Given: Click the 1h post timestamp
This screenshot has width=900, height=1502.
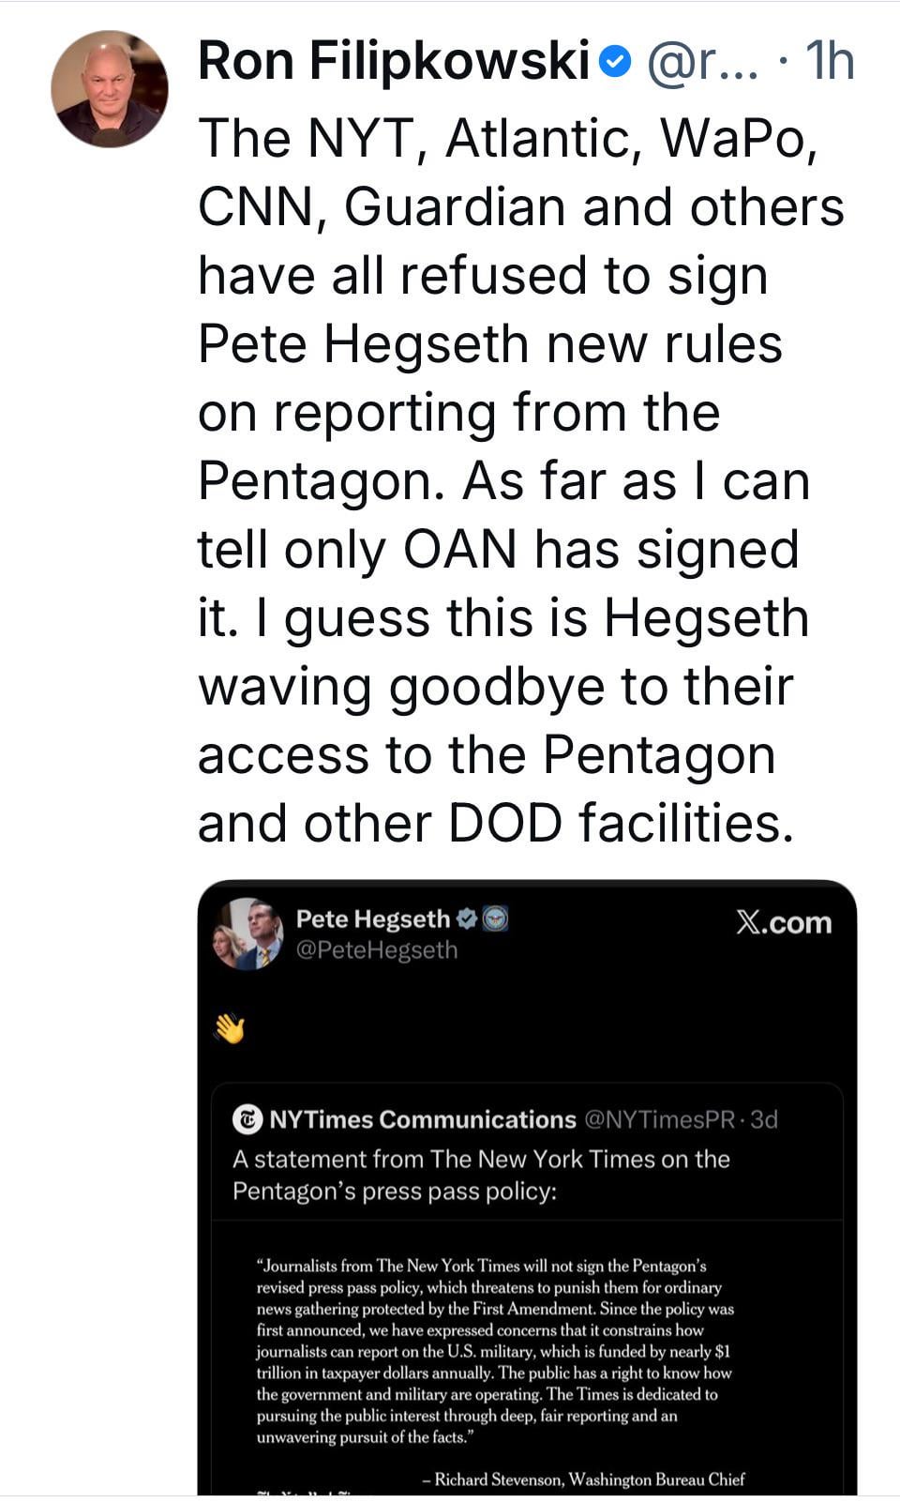Looking at the screenshot, I should (x=829, y=63).
